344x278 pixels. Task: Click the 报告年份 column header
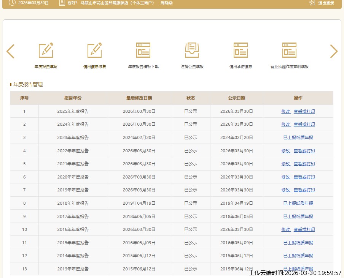tap(73, 98)
